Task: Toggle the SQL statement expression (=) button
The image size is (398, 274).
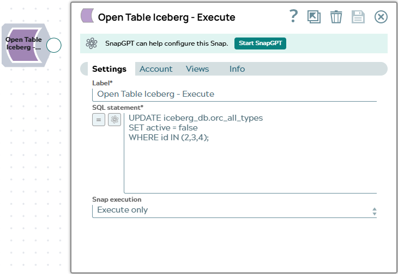Action: [99, 120]
